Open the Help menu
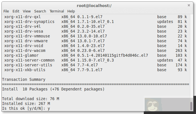 tap(71, 11)
